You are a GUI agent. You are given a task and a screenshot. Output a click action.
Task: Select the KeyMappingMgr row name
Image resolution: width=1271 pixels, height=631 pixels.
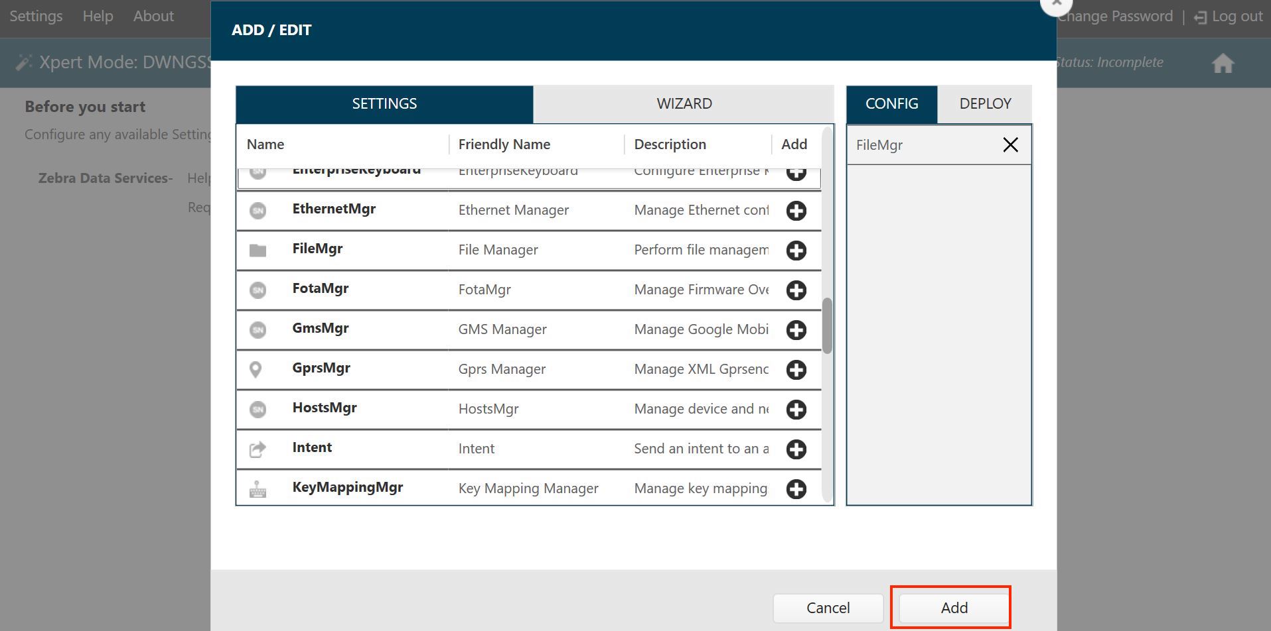point(348,487)
